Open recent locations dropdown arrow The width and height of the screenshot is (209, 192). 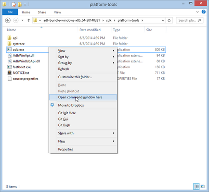[x=23, y=20]
